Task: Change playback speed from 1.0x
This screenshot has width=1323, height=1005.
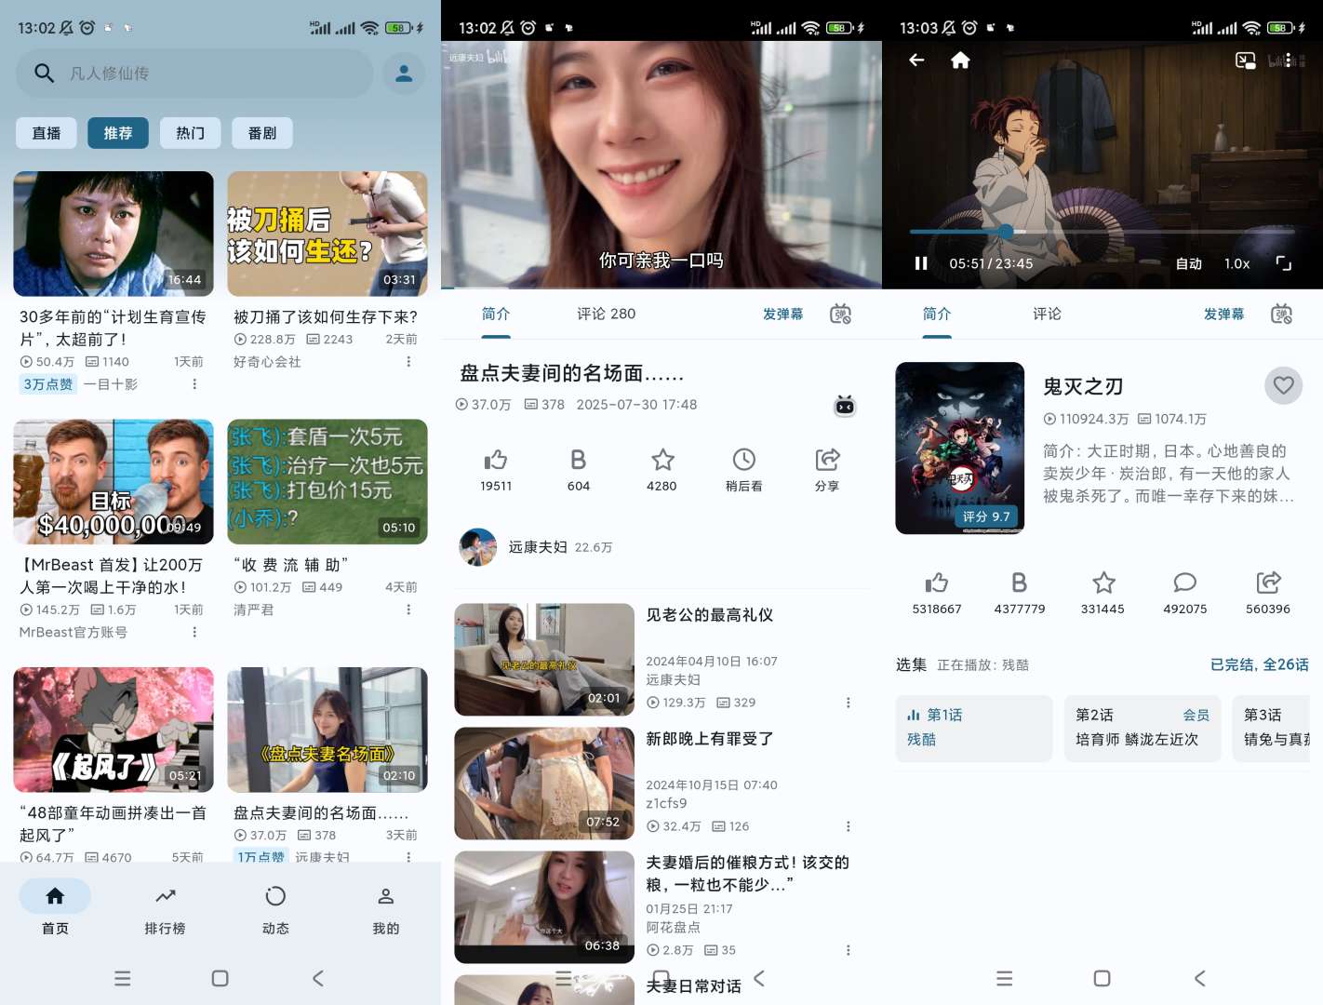Action: coord(1236,263)
